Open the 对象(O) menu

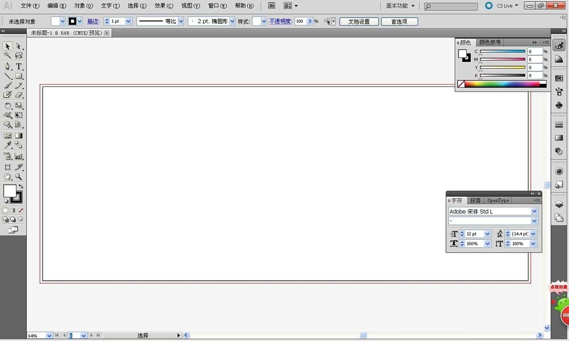click(84, 6)
